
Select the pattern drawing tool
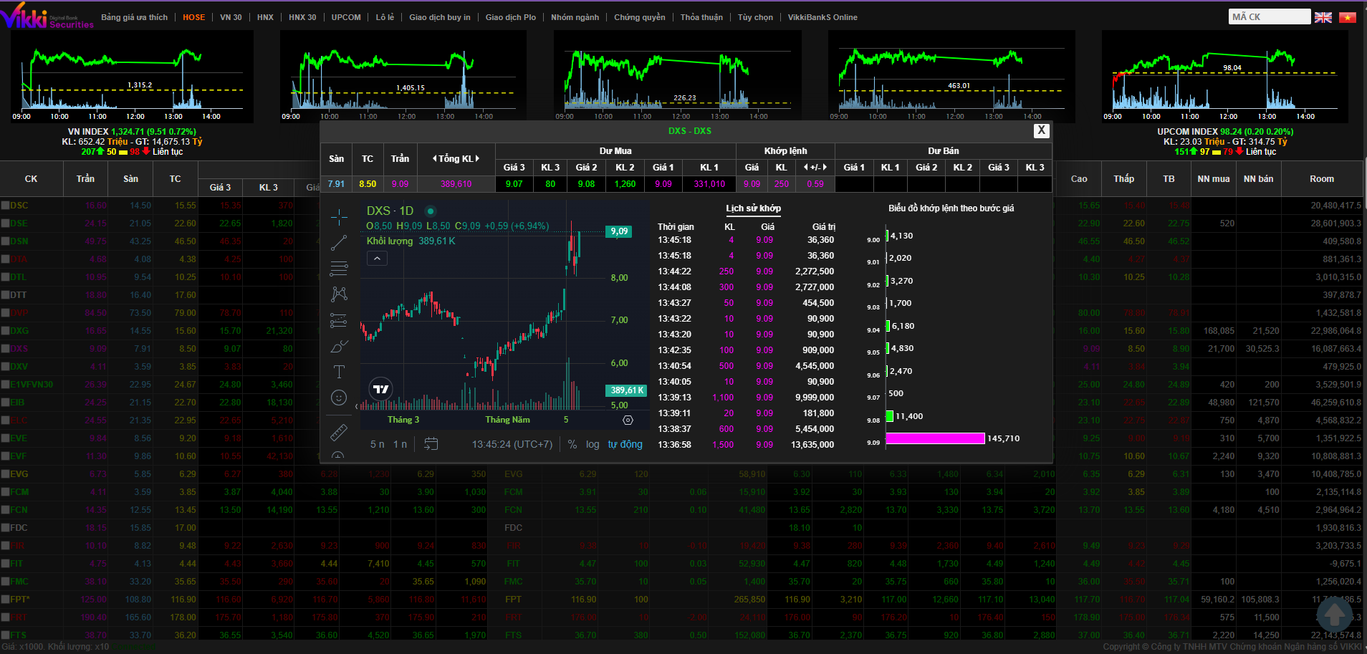coord(339,294)
